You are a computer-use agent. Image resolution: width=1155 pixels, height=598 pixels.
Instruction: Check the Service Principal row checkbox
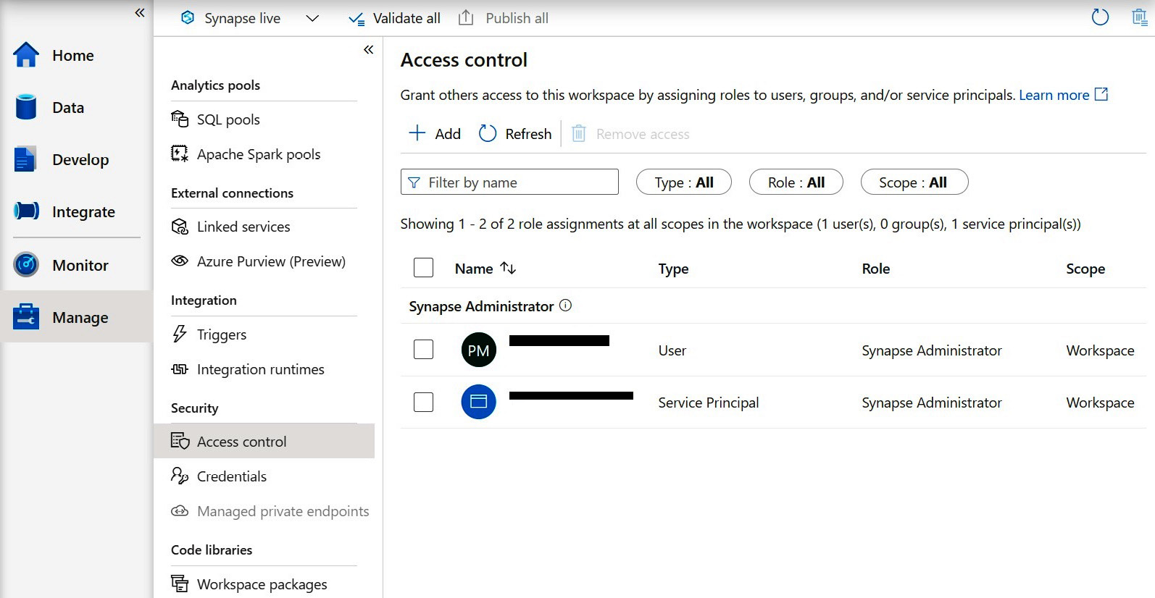[x=423, y=402]
